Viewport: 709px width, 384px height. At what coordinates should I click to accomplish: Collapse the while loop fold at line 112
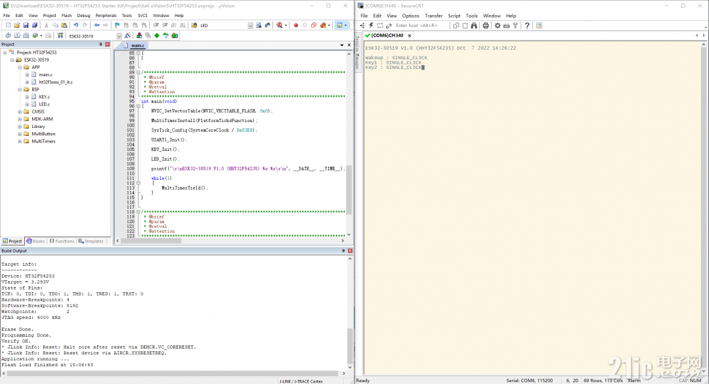tap(139, 183)
